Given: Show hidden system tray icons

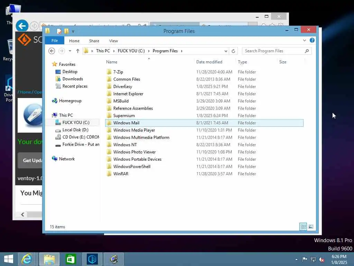Looking at the screenshot, I should [296, 259].
